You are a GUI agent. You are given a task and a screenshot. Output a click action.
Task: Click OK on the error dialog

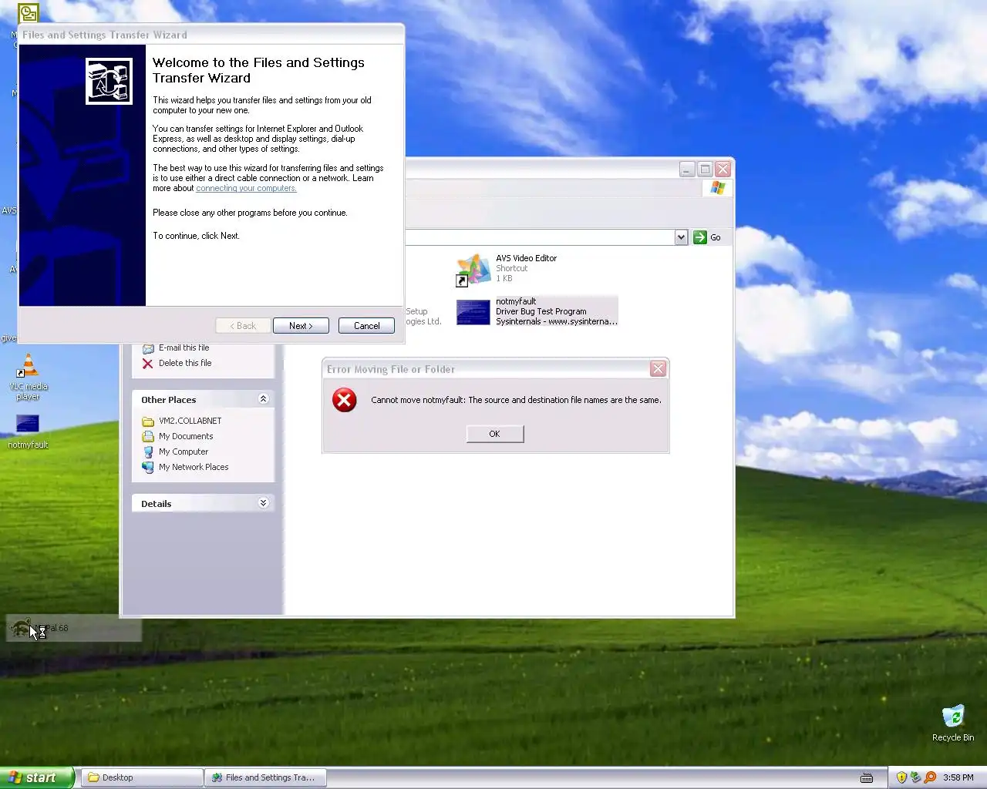(494, 434)
